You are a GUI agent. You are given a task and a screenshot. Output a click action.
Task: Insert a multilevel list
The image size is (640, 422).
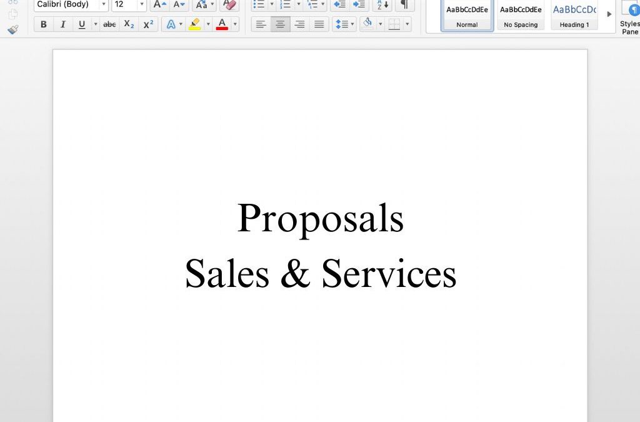click(x=312, y=5)
